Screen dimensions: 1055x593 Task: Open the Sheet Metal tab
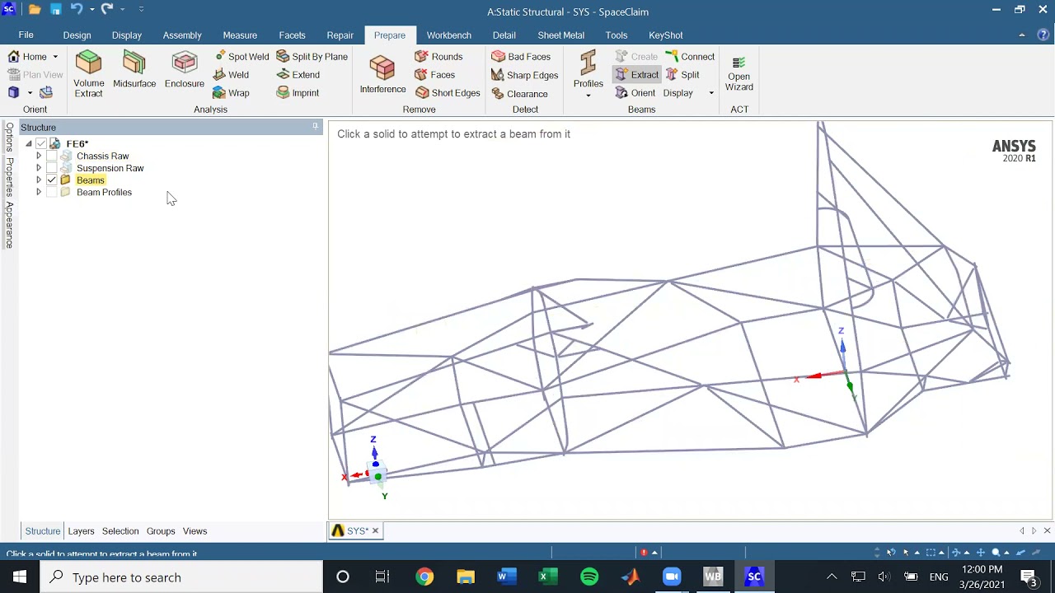[x=561, y=35]
